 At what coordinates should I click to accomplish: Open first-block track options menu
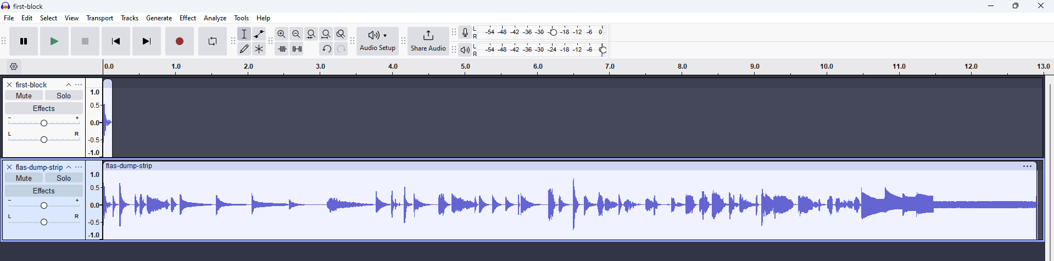point(79,85)
